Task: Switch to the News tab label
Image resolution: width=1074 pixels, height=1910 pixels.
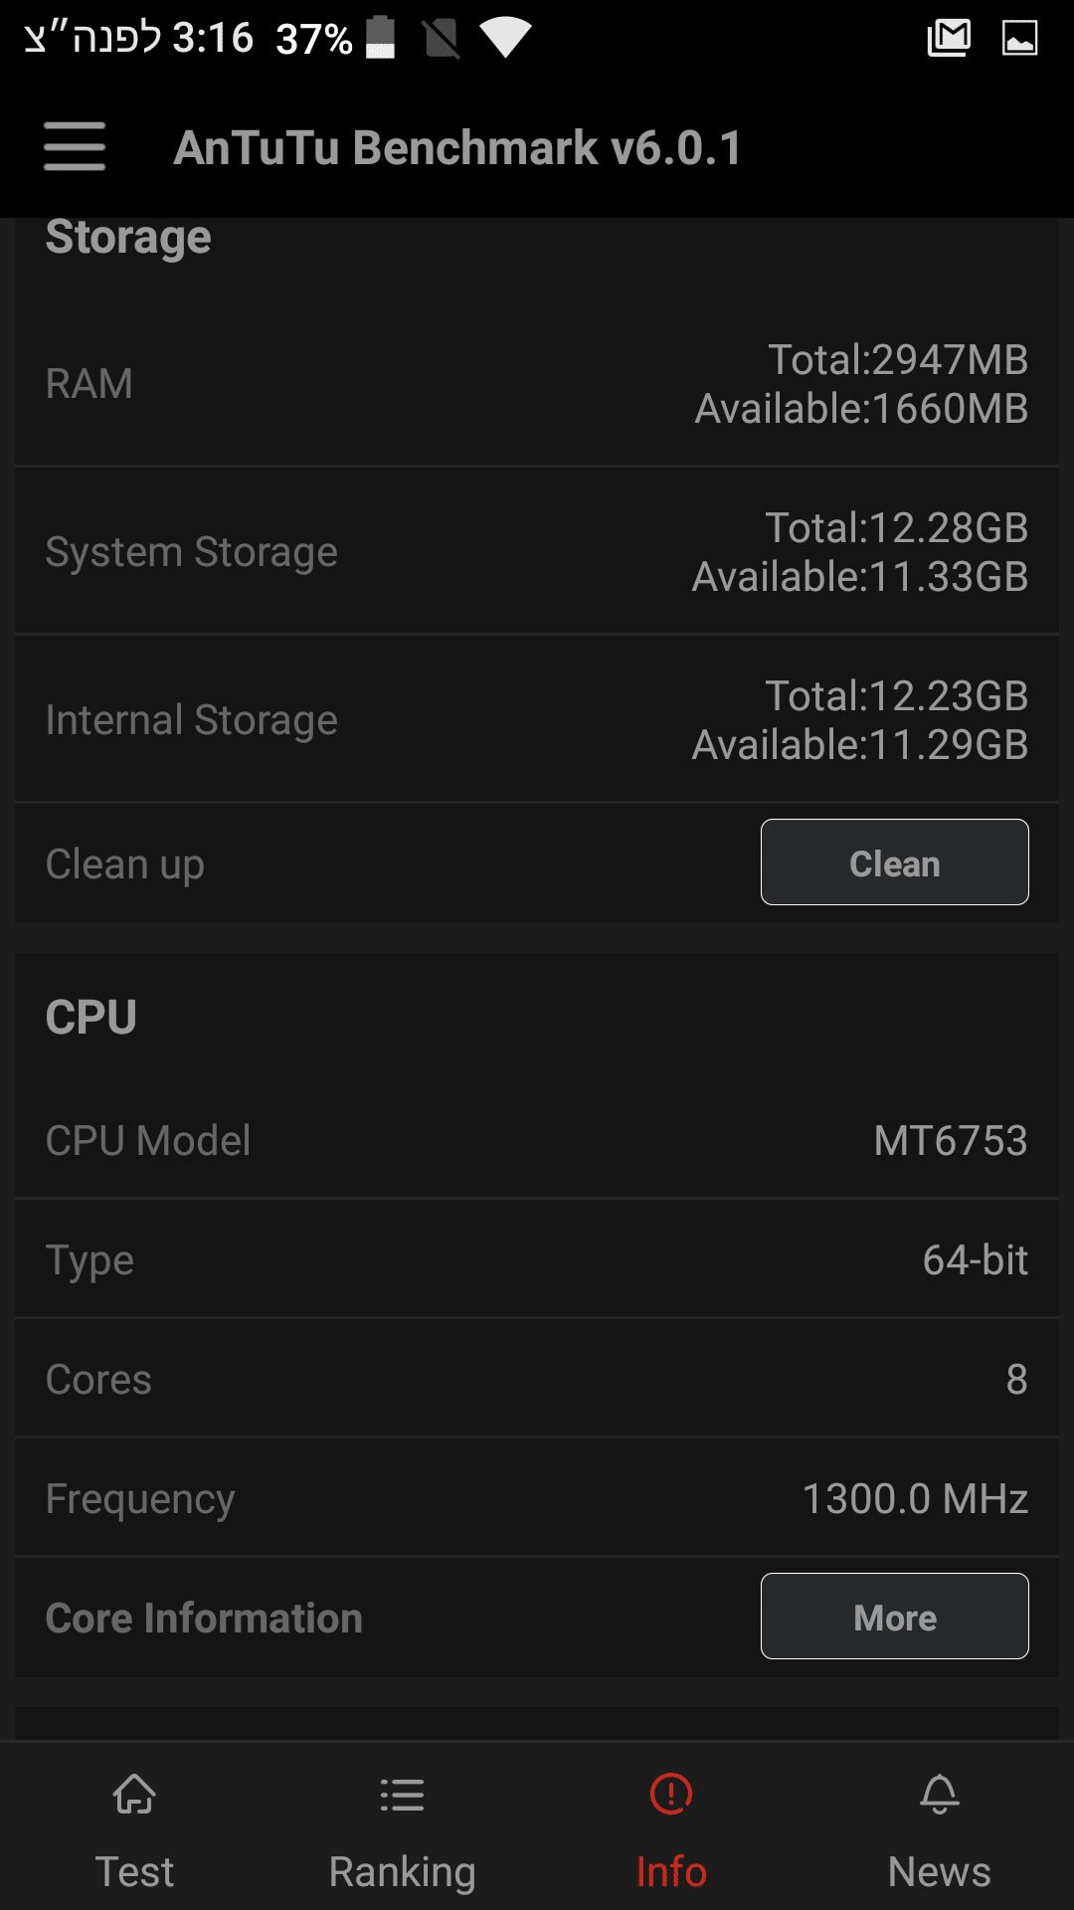Action: 940,1871
